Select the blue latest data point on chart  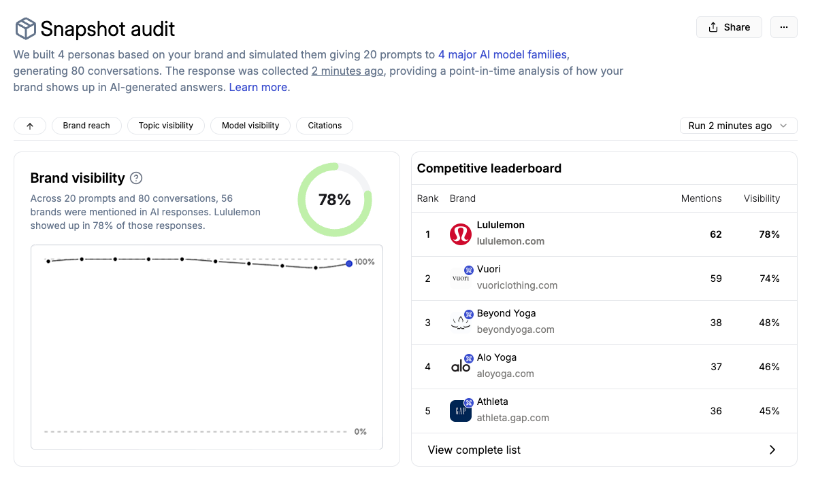pos(349,264)
